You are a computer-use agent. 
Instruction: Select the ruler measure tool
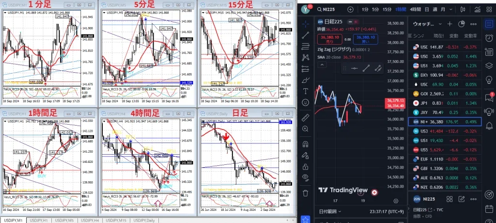click(306, 117)
